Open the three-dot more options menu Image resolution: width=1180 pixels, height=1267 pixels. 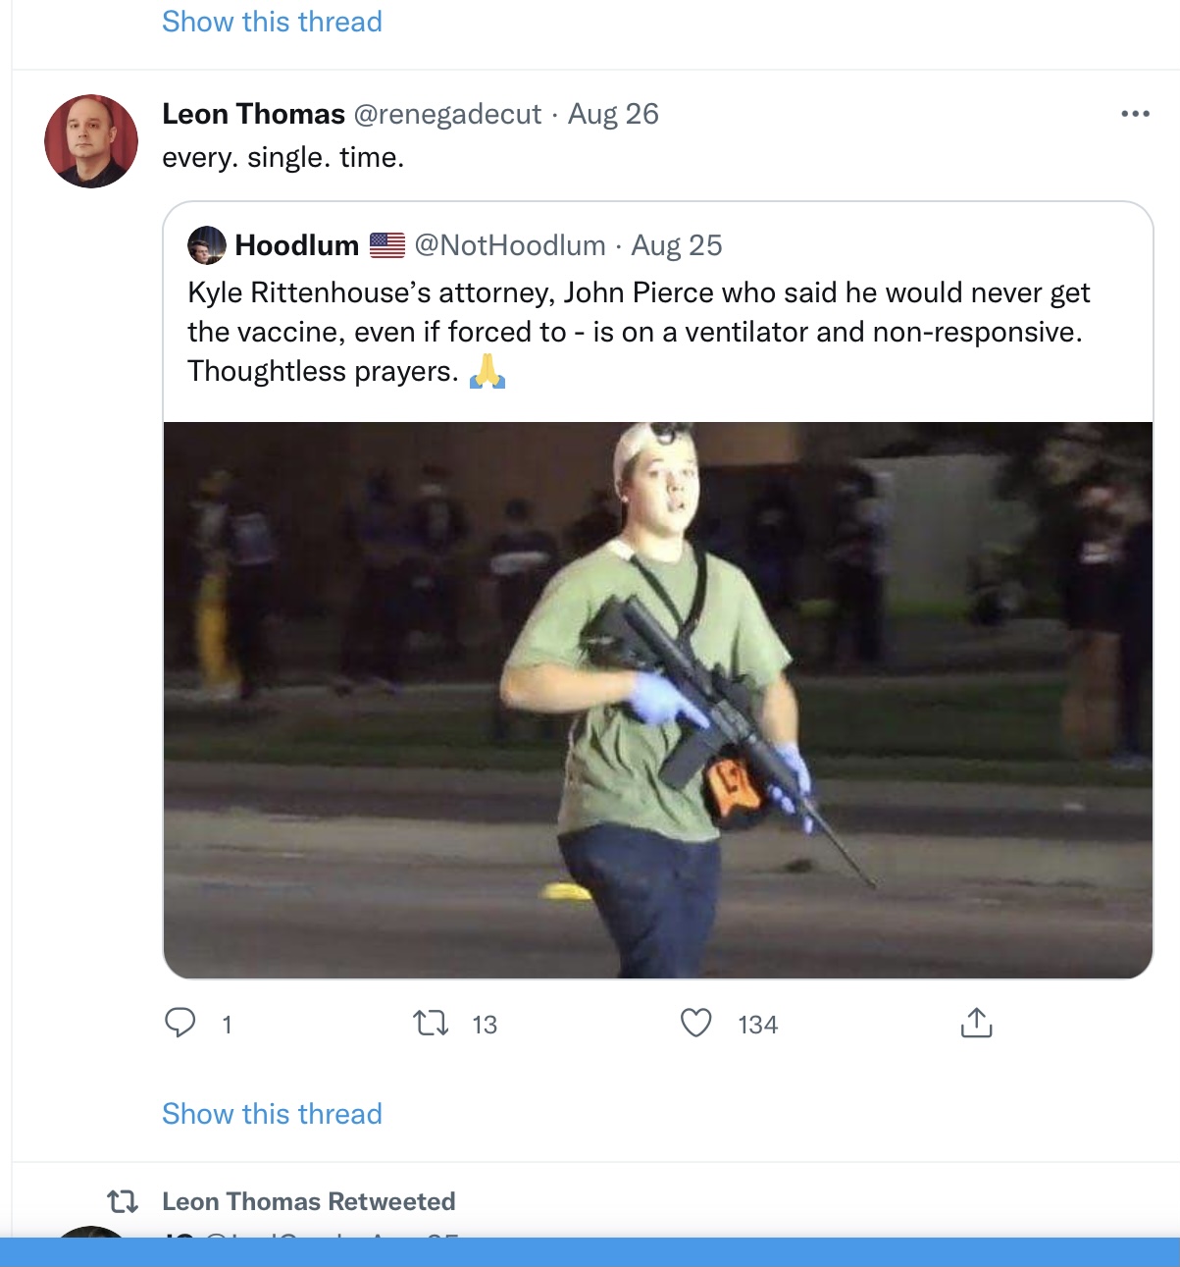coord(1135,114)
